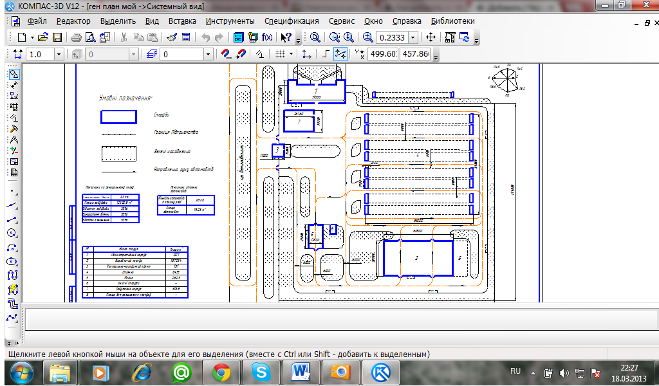Select the Arc drawing tool
659x386 pixels.
[x=13, y=248]
